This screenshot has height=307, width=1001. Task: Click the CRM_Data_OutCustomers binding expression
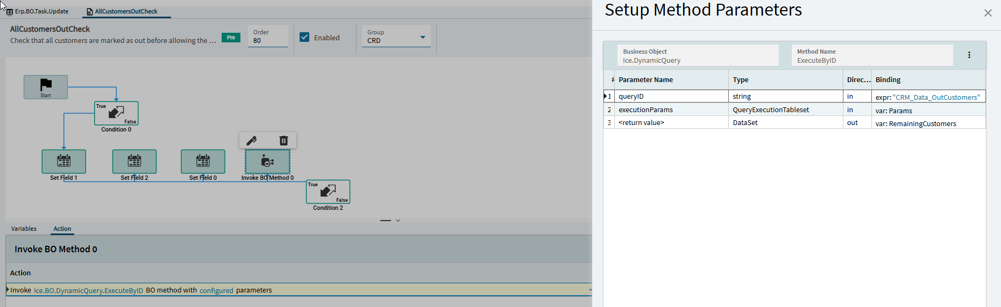coord(936,97)
